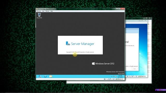Click hard disk indicator in back VM window
This screenshot has height=93, width=166.
click(x=127, y=76)
